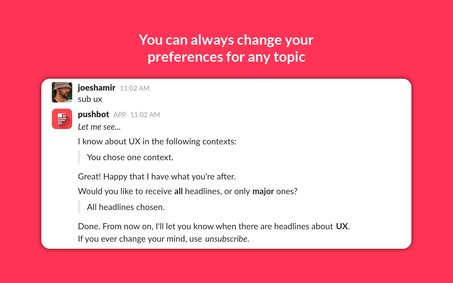Screen dimensions: 453x283
Task: Click the gray bar beside "You chose one context"
Action: tap(79, 157)
